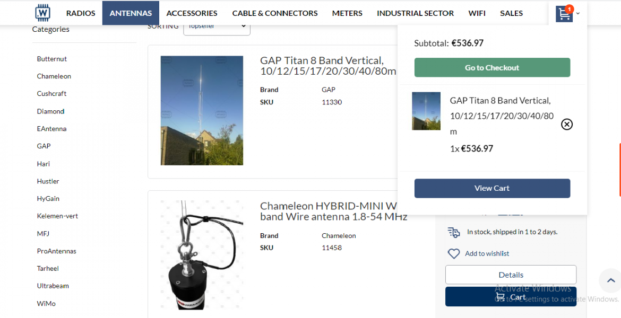Open the shopping cart icon
The image size is (621, 318).
click(564, 14)
